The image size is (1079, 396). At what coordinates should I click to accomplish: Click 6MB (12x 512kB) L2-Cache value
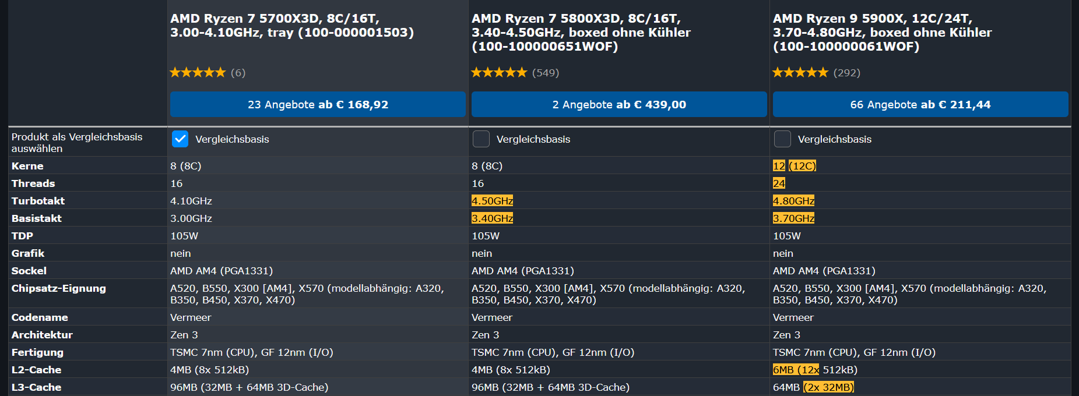[815, 370]
